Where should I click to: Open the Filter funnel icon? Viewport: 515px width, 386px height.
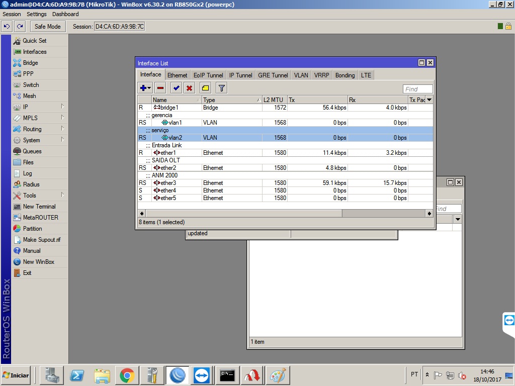click(221, 88)
